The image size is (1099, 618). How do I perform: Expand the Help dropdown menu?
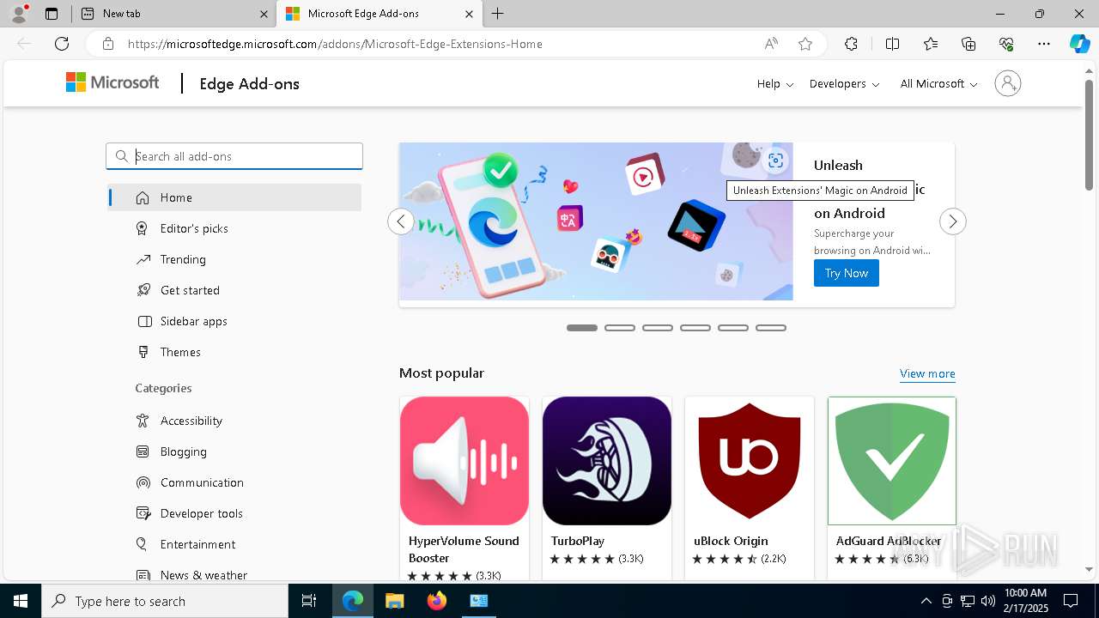774,83
